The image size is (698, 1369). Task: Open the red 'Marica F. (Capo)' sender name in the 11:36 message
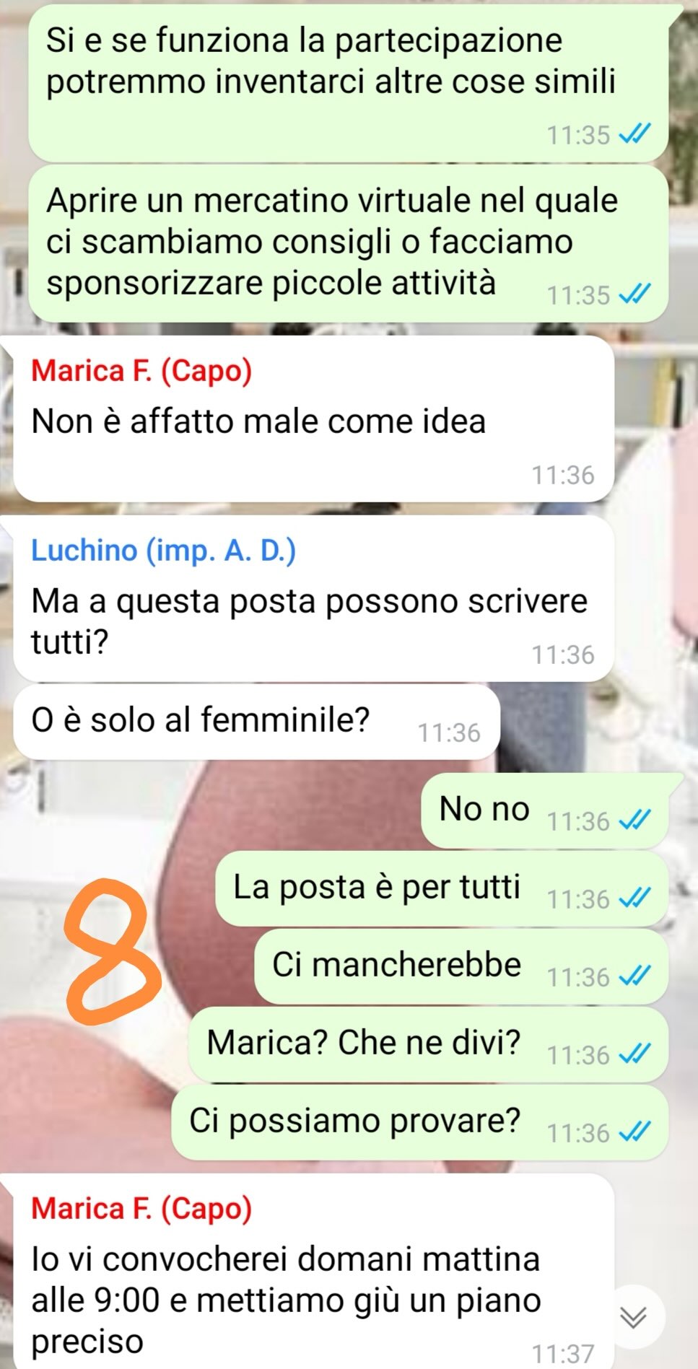click(x=141, y=372)
